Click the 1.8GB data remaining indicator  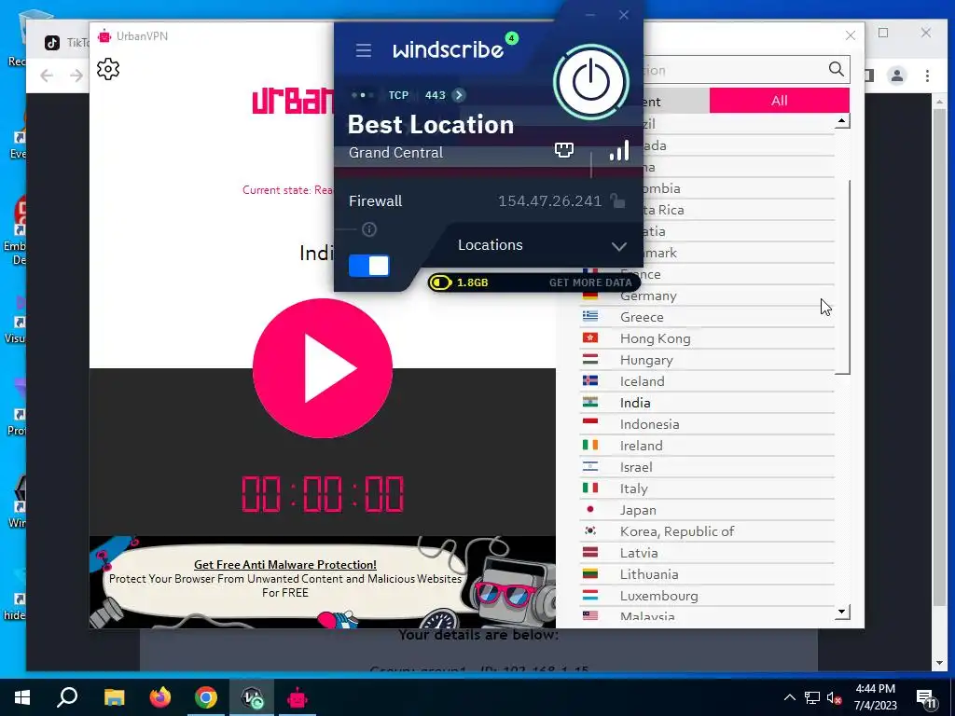(x=460, y=282)
